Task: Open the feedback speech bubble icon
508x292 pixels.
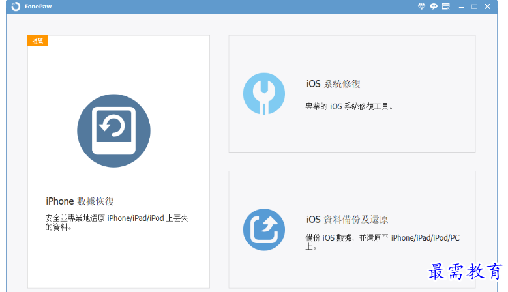Action: 434,7
